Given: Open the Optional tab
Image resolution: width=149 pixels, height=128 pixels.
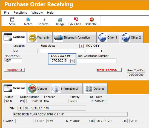Looking at the screenshot, I should pos(95,89).
